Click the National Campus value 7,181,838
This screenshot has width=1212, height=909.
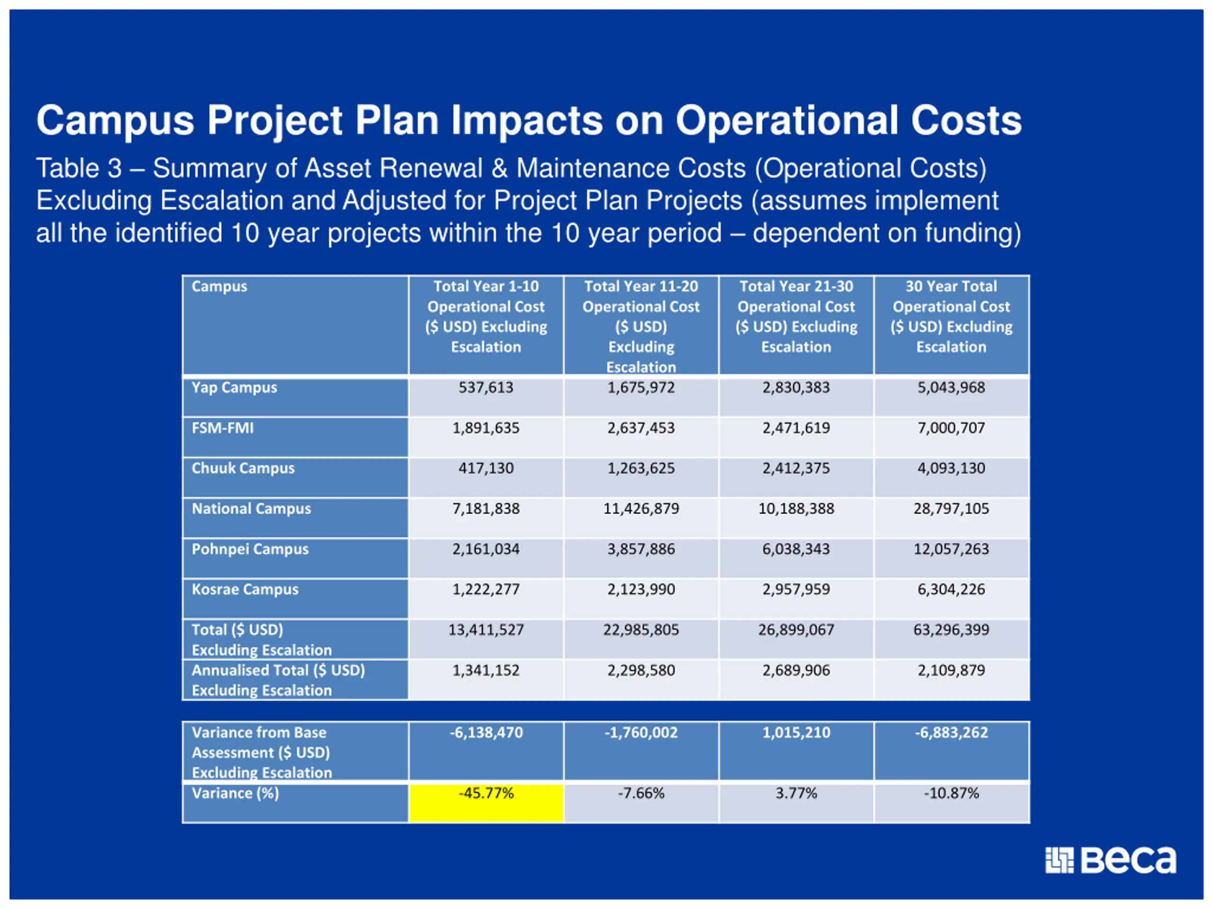pos(486,509)
